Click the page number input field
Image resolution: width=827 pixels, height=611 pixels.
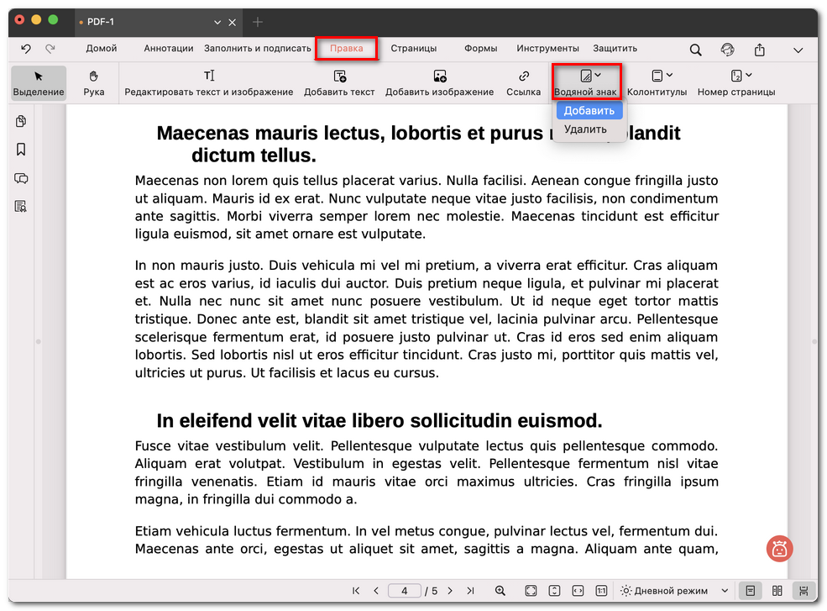(405, 591)
